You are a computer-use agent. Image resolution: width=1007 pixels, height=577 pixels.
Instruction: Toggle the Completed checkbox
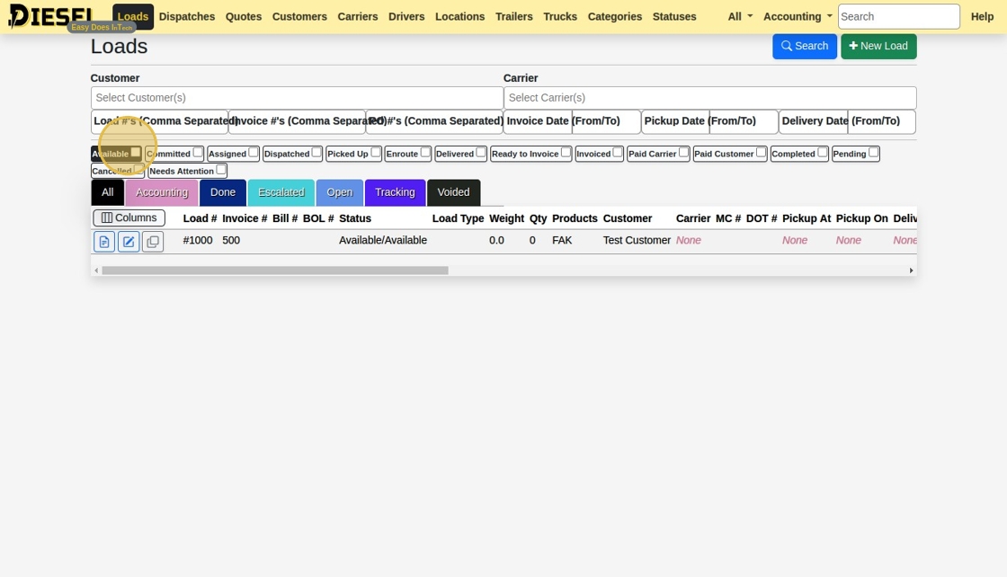click(x=823, y=153)
